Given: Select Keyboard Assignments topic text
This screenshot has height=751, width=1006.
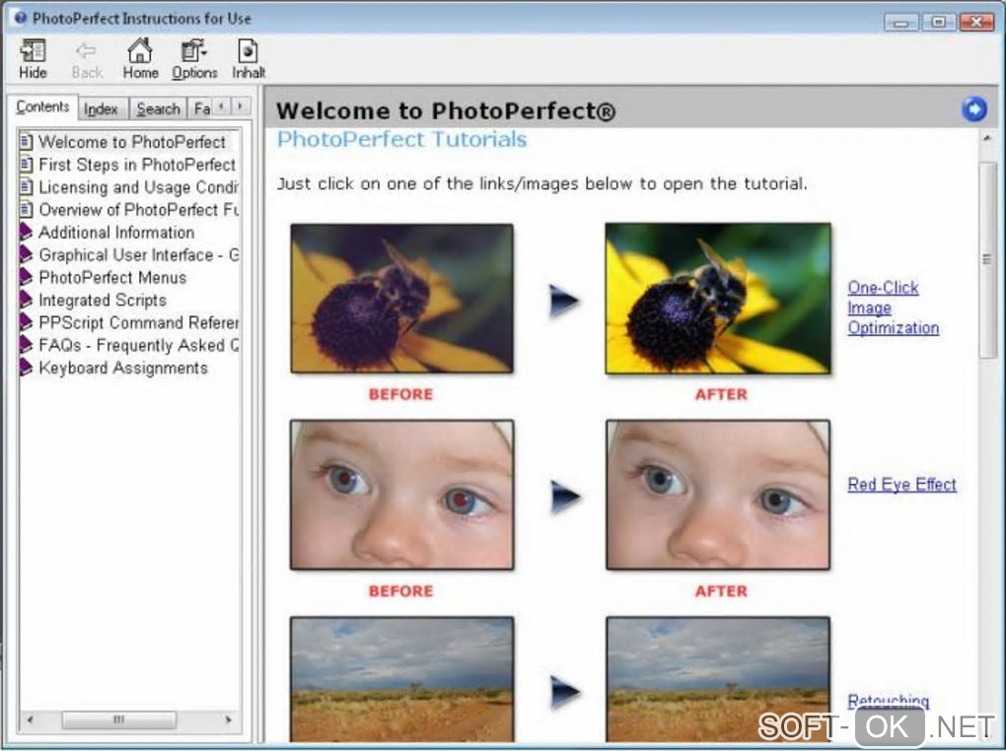Looking at the screenshot, I should pyautogui.click(x=123, y=368).
